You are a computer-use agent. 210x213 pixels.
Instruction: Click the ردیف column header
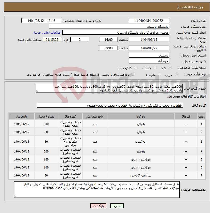tap(201, 116)
